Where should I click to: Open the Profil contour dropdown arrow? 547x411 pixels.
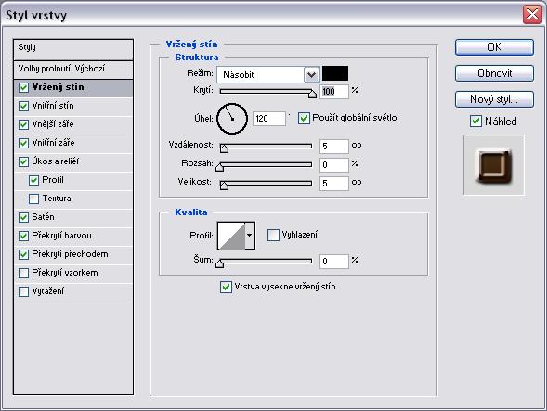pyautogui.click(x=250, y=236)
